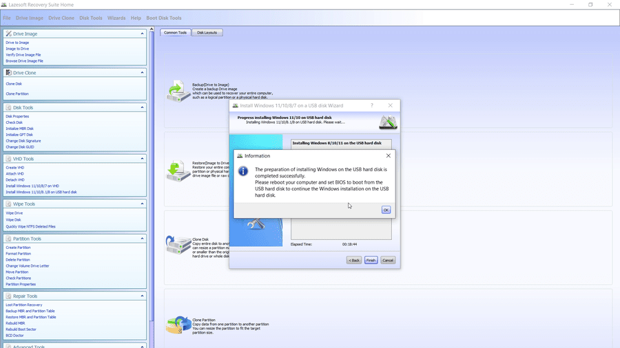Screen dimensions: 620x348
Task: Open BCD Doctor link
Action: [x=14, y=336]
